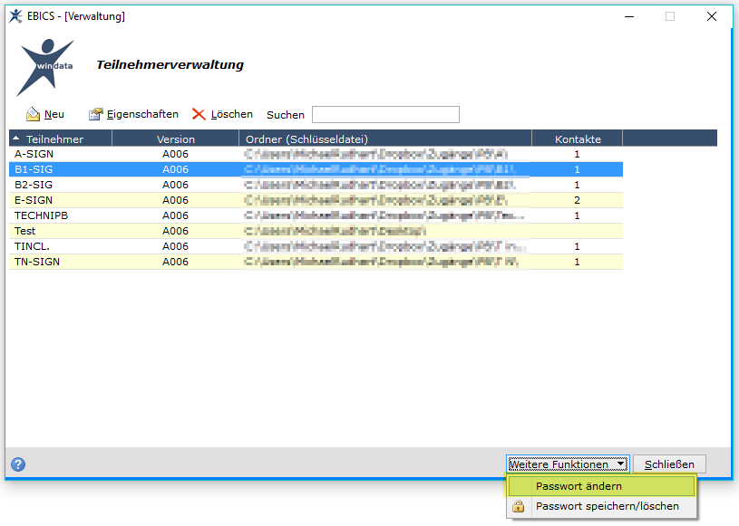Screen dimensions: 739x526
Task: Select the TINCL. participant row
Action: pos(316,246)
